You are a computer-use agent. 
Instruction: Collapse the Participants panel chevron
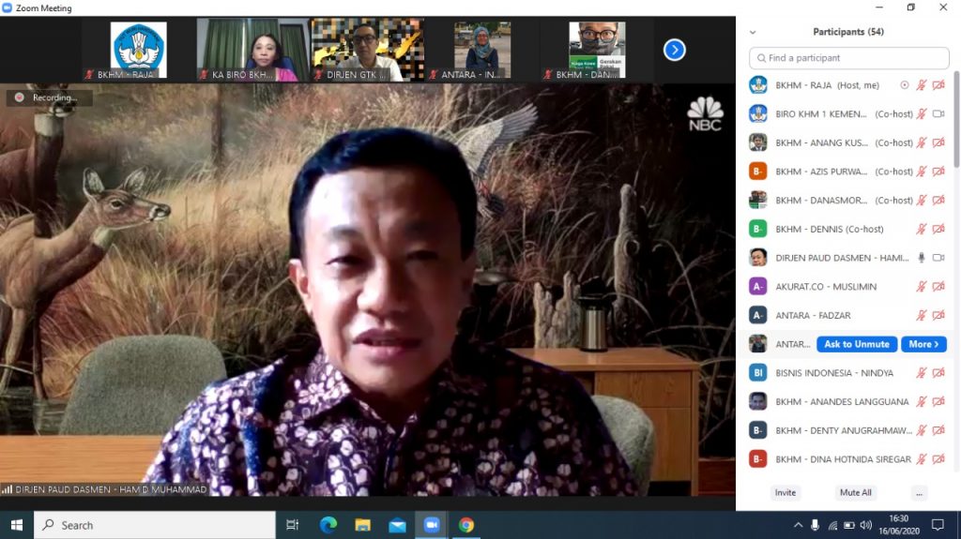(753, 32)
